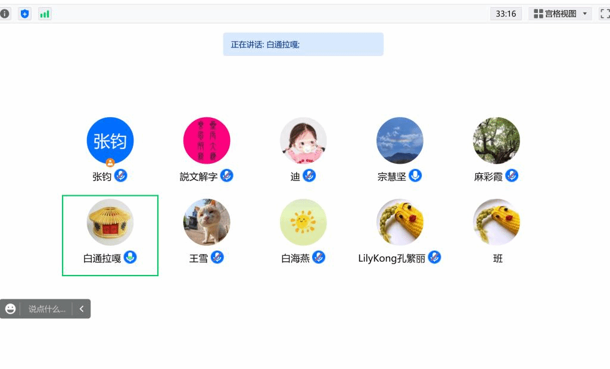610x369 pixels.
Task: Toggle the muted mic icon beside 王雪
Action: pos(217,257)
